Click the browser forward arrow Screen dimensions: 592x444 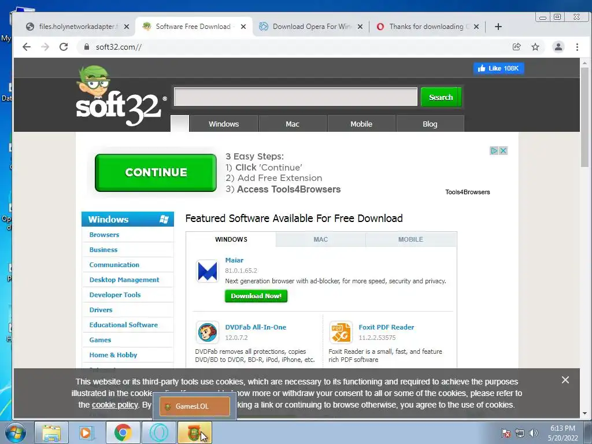(45, 47)
